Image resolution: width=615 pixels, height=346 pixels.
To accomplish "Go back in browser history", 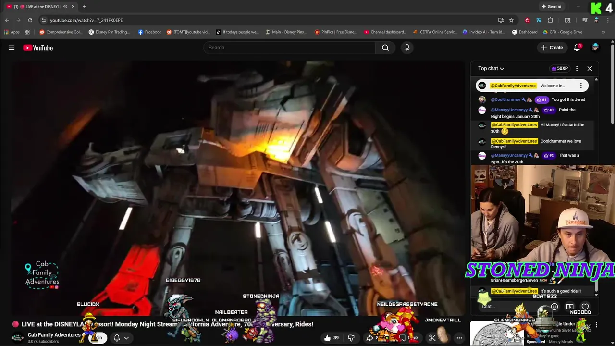I will (7, 20).
